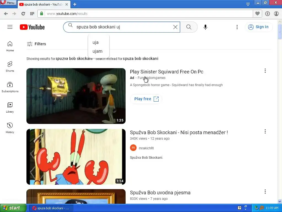Close the spuza bob skockani browser tab
Image resolution: width=282 pixels, height=212 pixels.
tap(67, 4)
